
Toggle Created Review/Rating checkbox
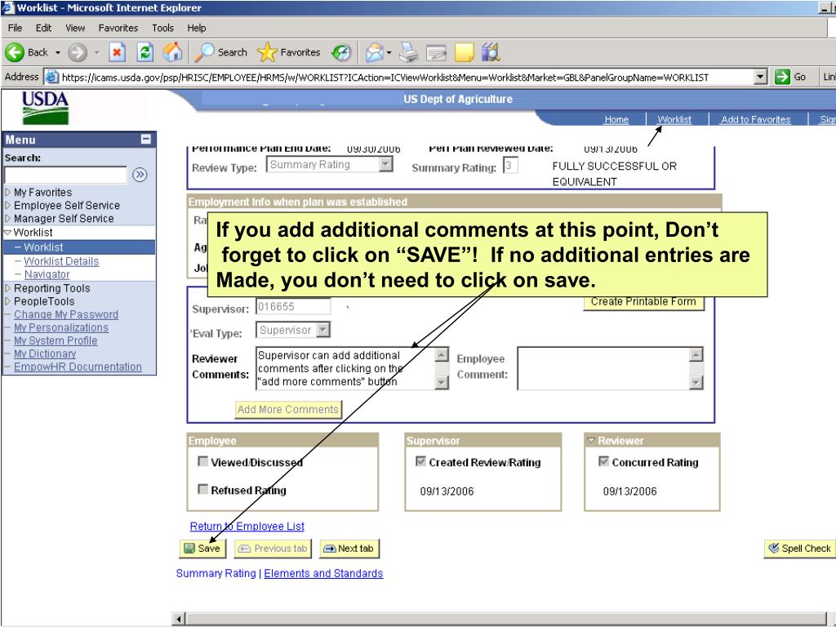point(420,461)
